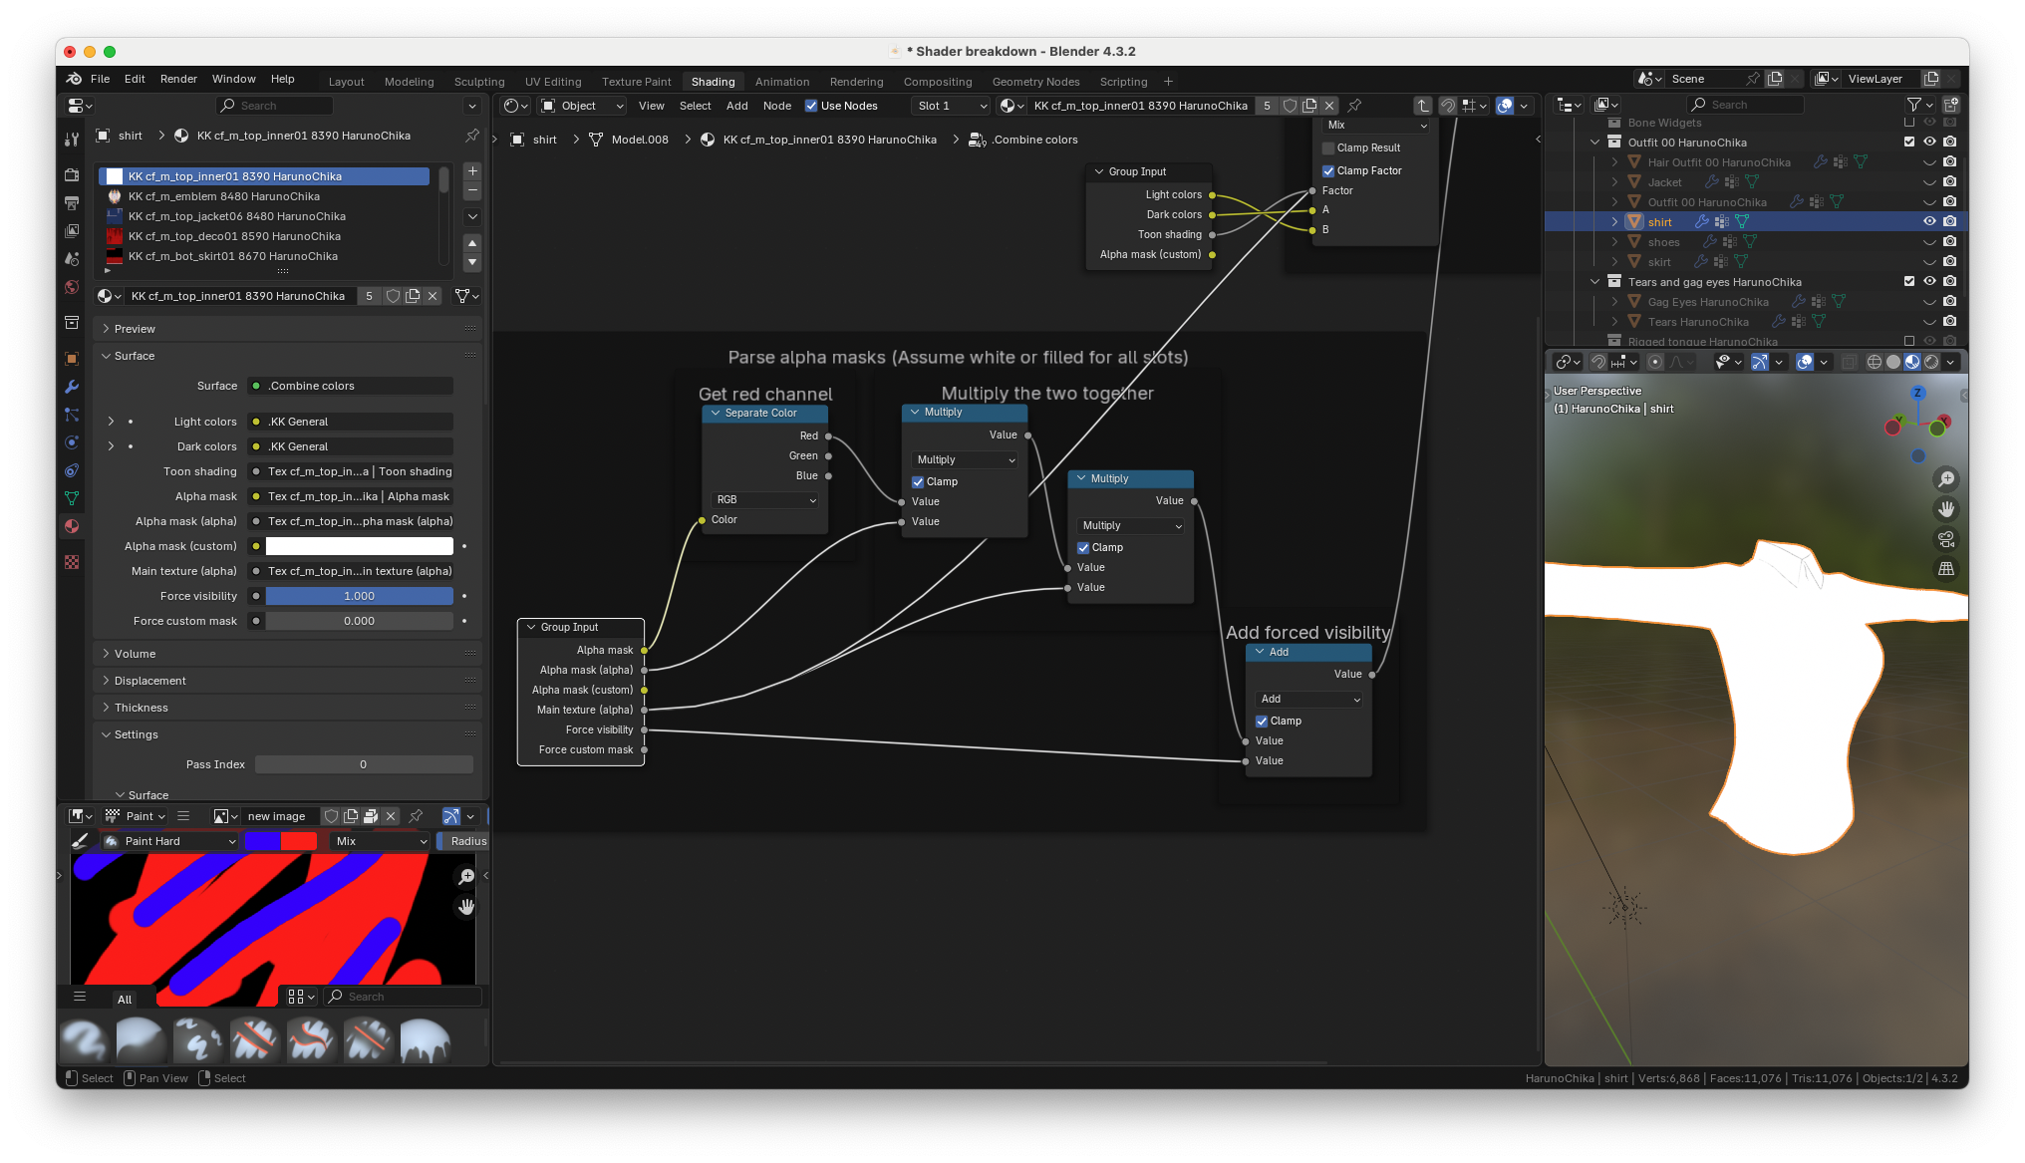Open the Modifiers wrench properties tab
This screenshot has width=2025, height=1163.
[x=72, y=387]
